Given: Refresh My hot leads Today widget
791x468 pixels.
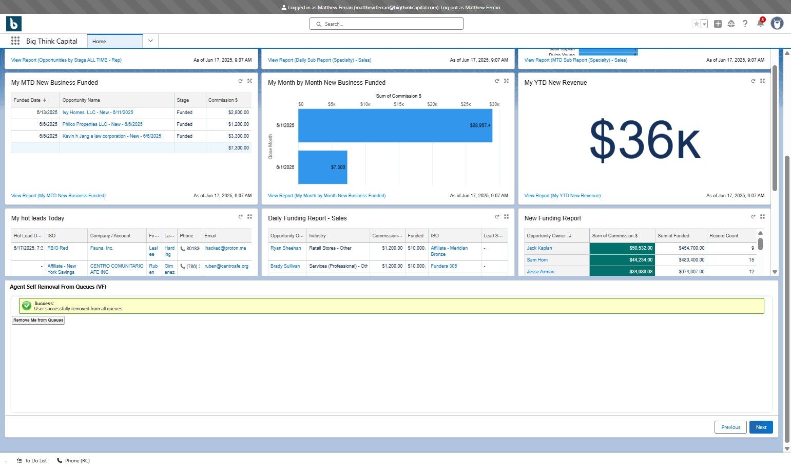Looking at the screenshot, I should point(240,217).
